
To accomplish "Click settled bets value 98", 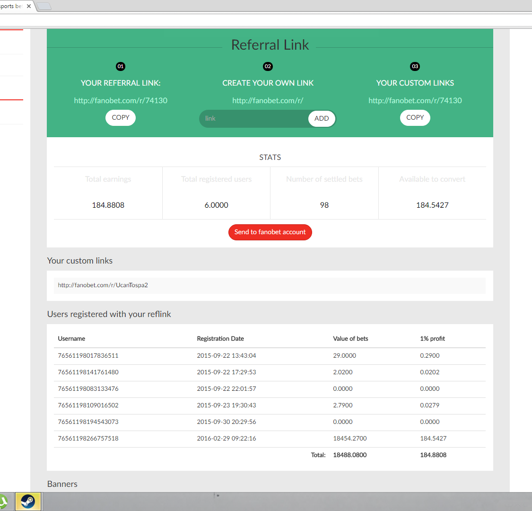I will coord(324,205).
